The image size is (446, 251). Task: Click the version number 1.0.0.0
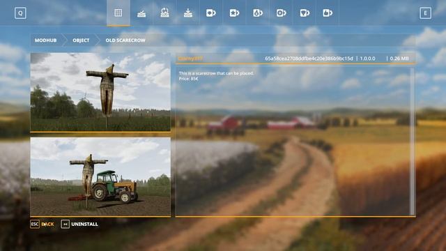(x=367, y=59)
